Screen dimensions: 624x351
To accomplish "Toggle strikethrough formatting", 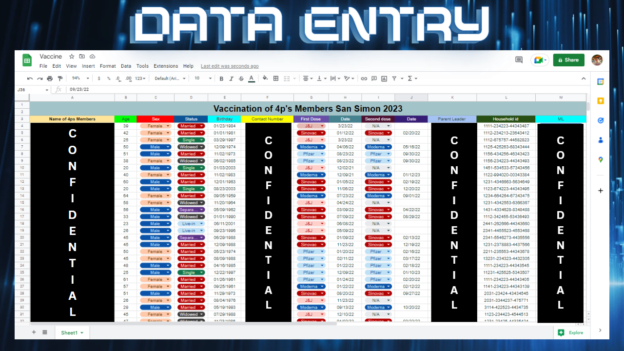I will point(241,78).
